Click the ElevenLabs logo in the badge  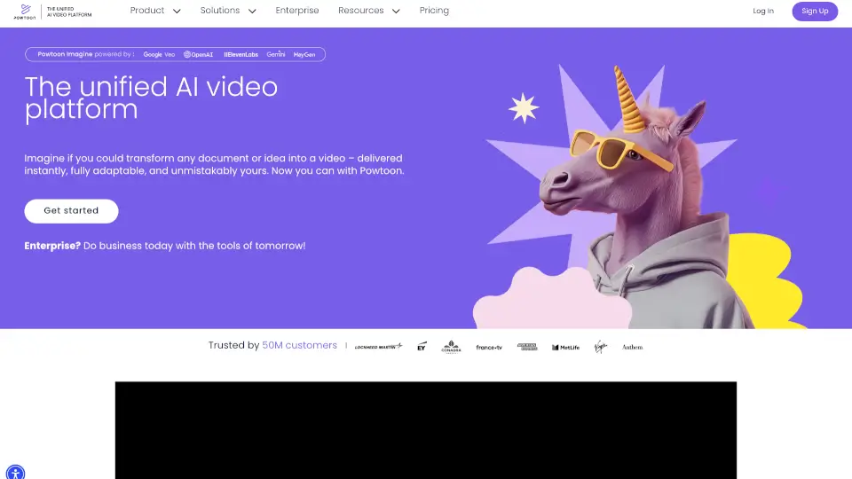(x=241, y=54)
